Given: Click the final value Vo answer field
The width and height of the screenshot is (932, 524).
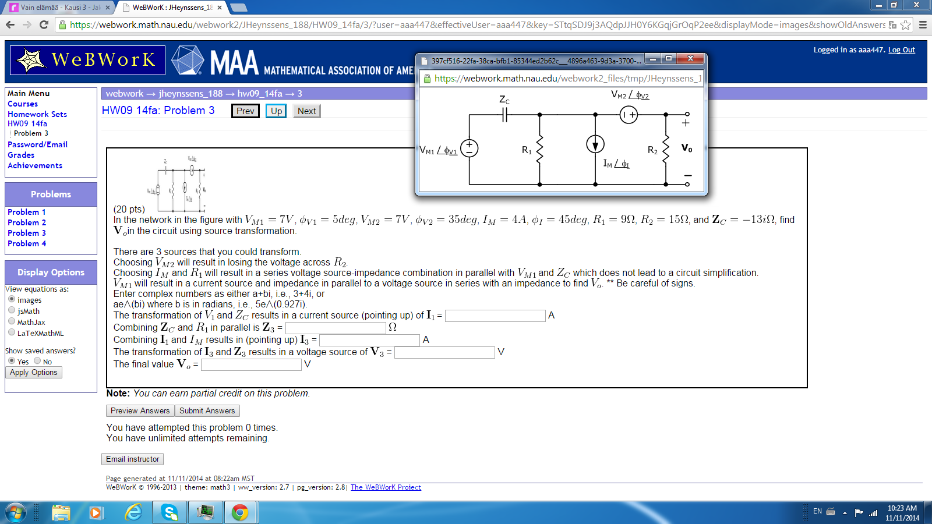Looking at the screenshot, I should tap(250, 364).
